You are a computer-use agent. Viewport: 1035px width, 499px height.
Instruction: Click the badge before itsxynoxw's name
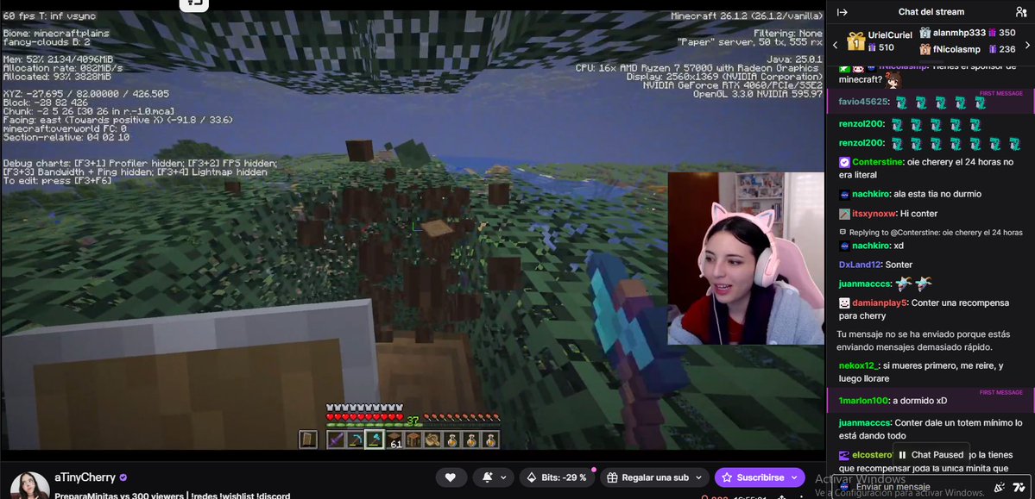pyautogui.click(x=844, y=214)
